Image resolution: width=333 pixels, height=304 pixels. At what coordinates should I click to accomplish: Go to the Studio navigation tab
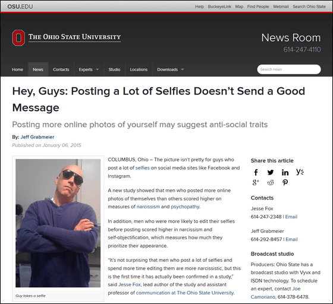tap(114, 69)
